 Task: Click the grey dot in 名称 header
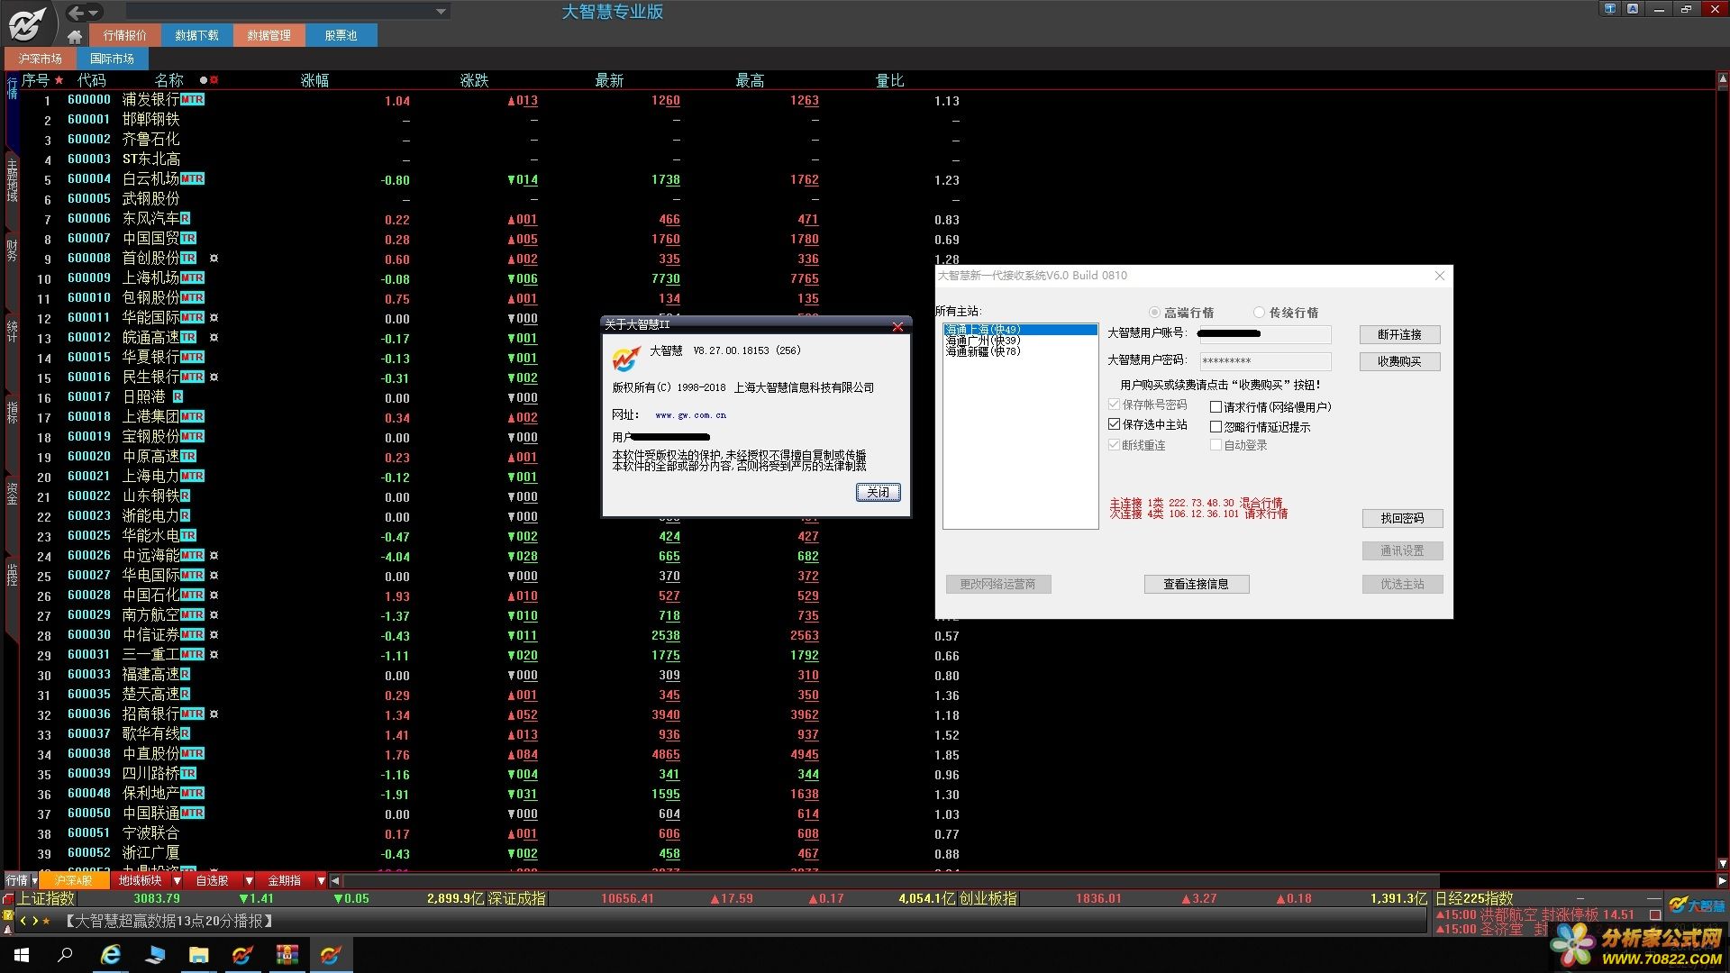click(204, 80)
